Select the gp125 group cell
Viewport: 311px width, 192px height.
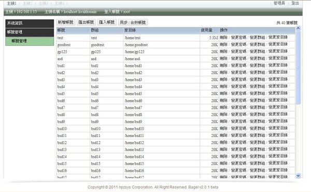[107, 52]
